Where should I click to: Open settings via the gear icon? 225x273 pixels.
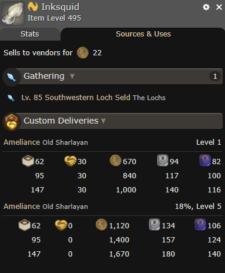[x=206, y=7]
